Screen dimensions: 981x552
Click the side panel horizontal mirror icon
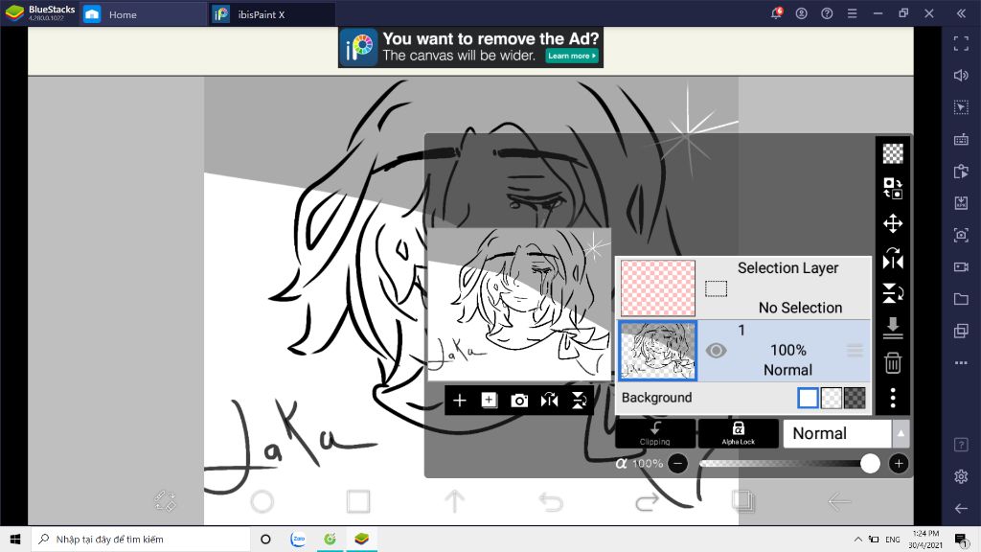893,258
